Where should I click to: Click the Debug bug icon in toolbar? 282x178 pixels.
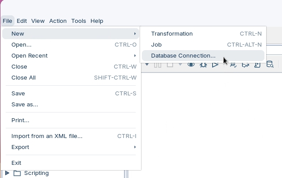click(x=203, y=65)
